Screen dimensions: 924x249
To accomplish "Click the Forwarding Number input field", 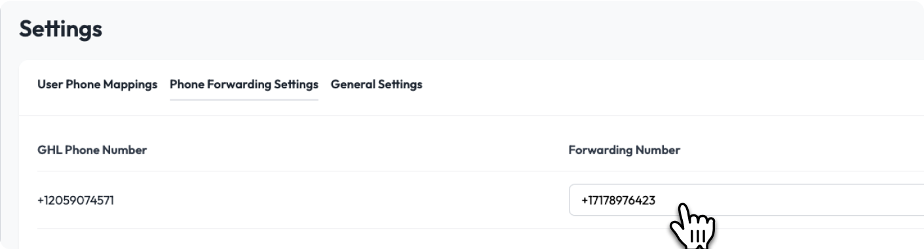I will pyautogui.click(x=746, y=200).
